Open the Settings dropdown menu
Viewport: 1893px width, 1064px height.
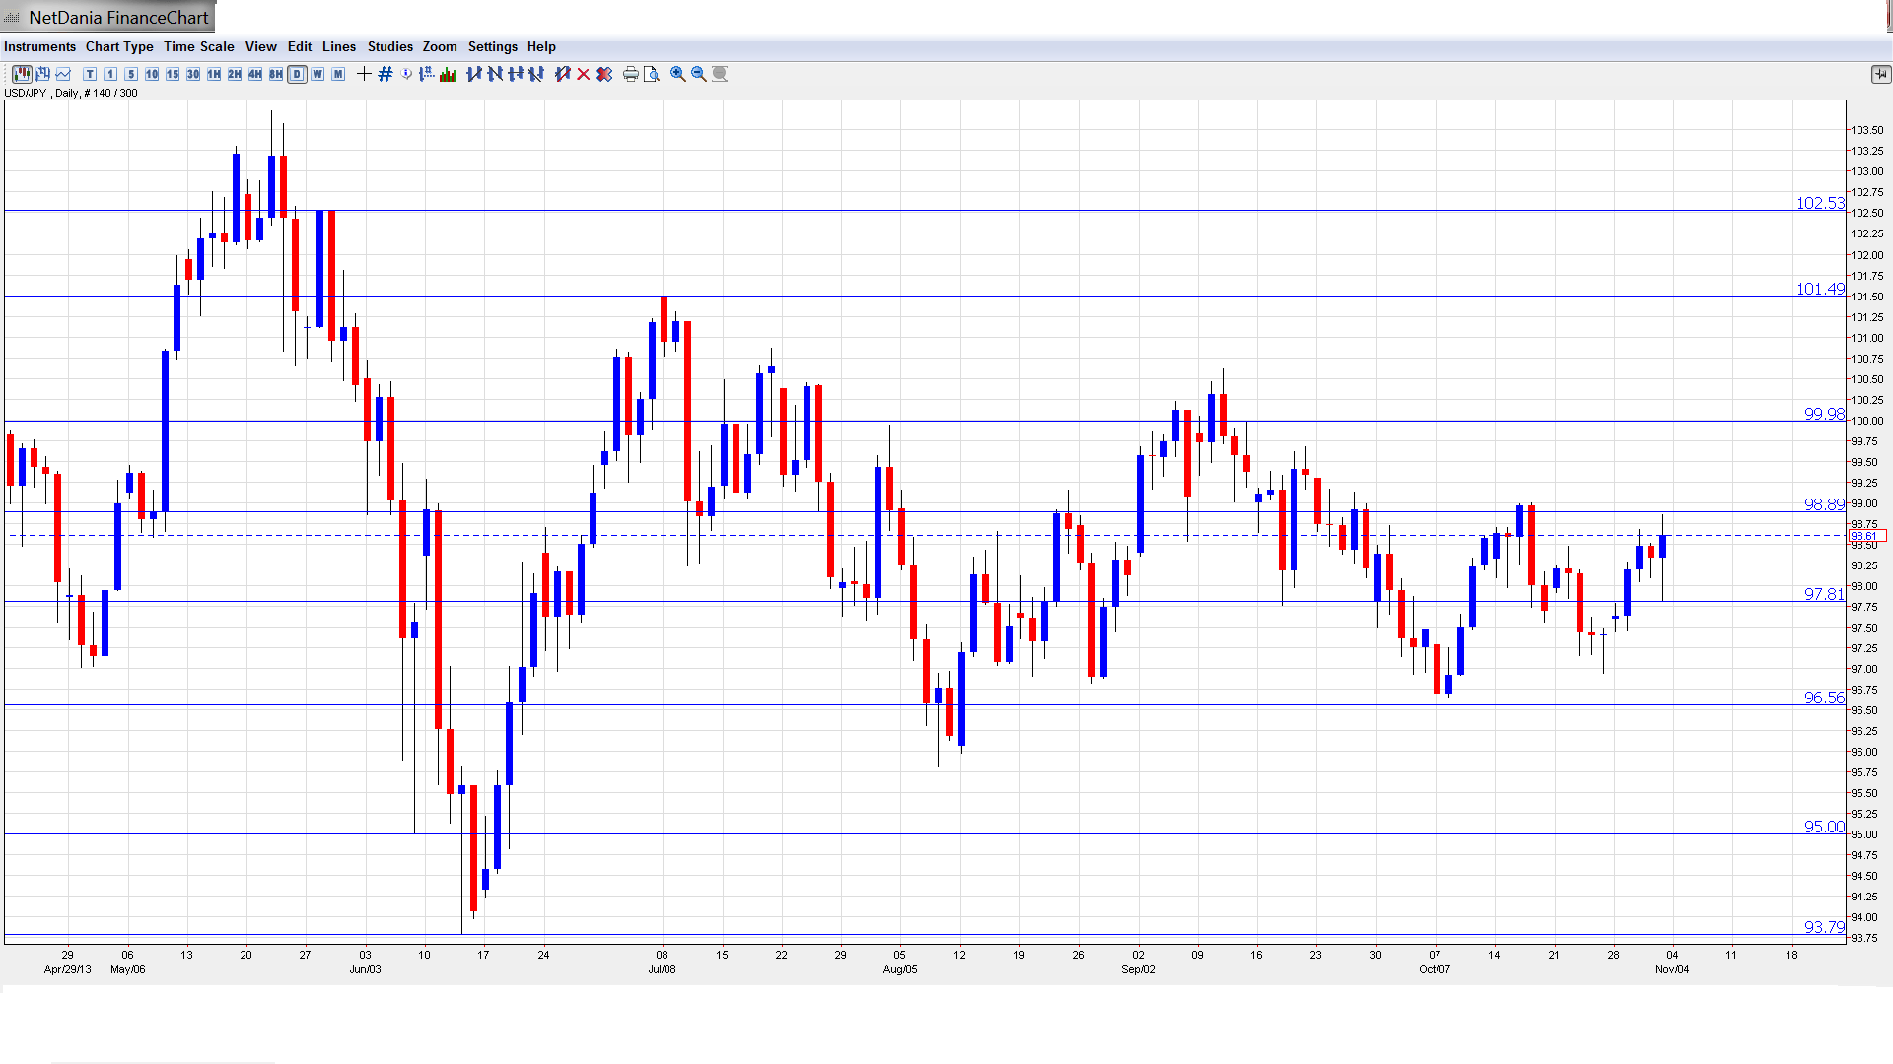pos(492,46)
